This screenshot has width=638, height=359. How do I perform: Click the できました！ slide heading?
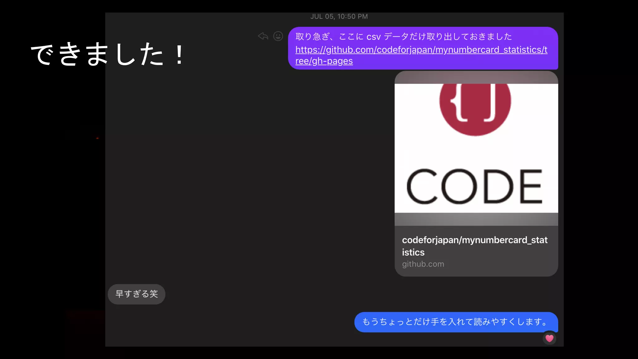click(x=108, y=55)
